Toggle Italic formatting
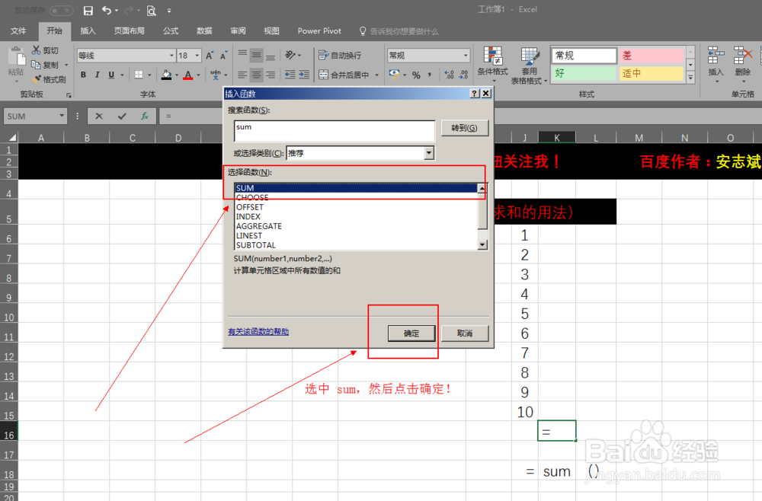Image resolution: width=762 pixels, height=501 pixels. [x=98, y=75]
